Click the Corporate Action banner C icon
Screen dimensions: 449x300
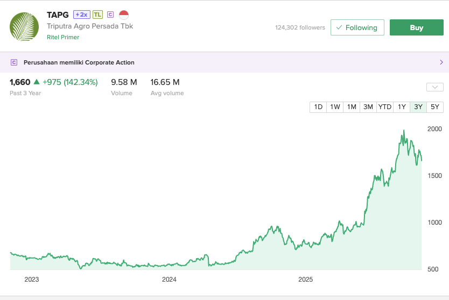pyautogui.click(x=14, y=62)
